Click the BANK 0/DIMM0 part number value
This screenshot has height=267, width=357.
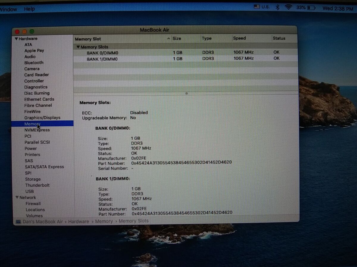pos(181,162)
